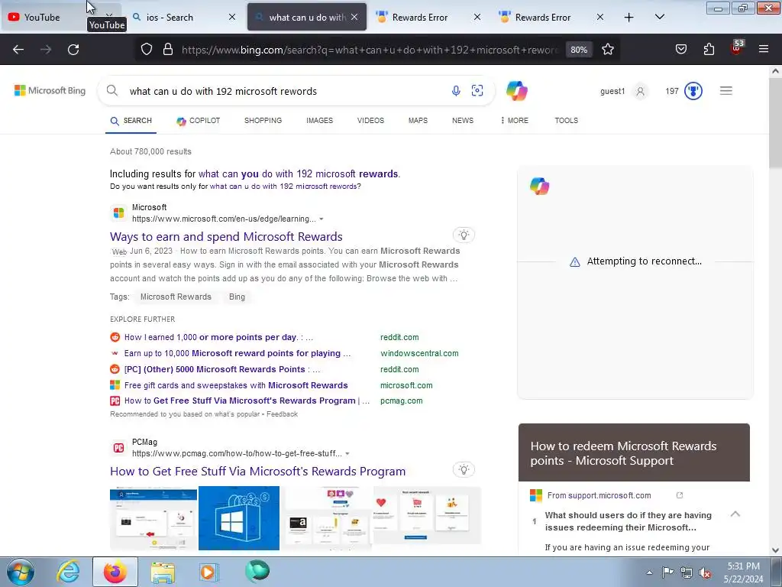The height and width of the screenshot is (587, 782).
Task: Open the 5000 Microsoft Rewards Points reddit link
Action: click(x=222, y=369)
